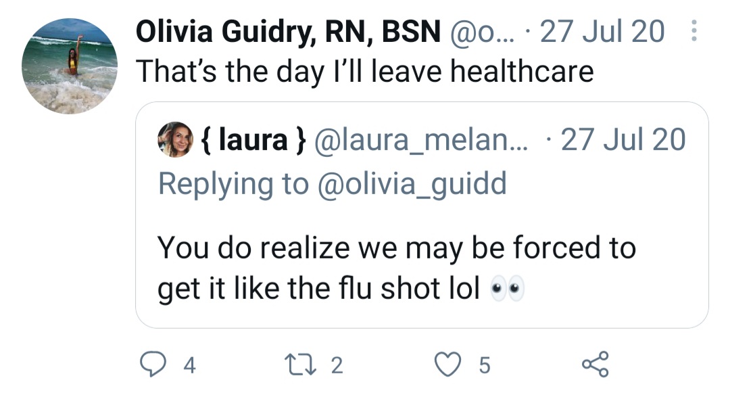Open Olivia Guidry's beach profile picture
730x395 pixels.
tap(70, 66)
